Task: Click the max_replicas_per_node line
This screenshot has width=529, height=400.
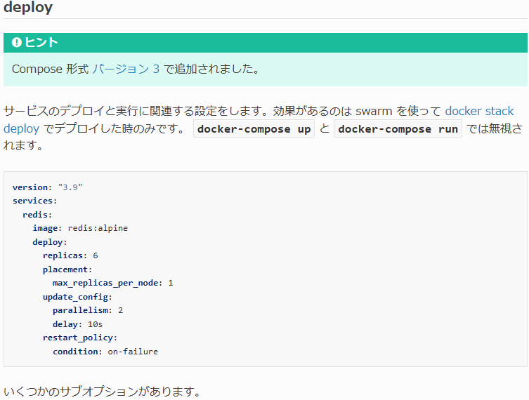Action: [112, 283]
